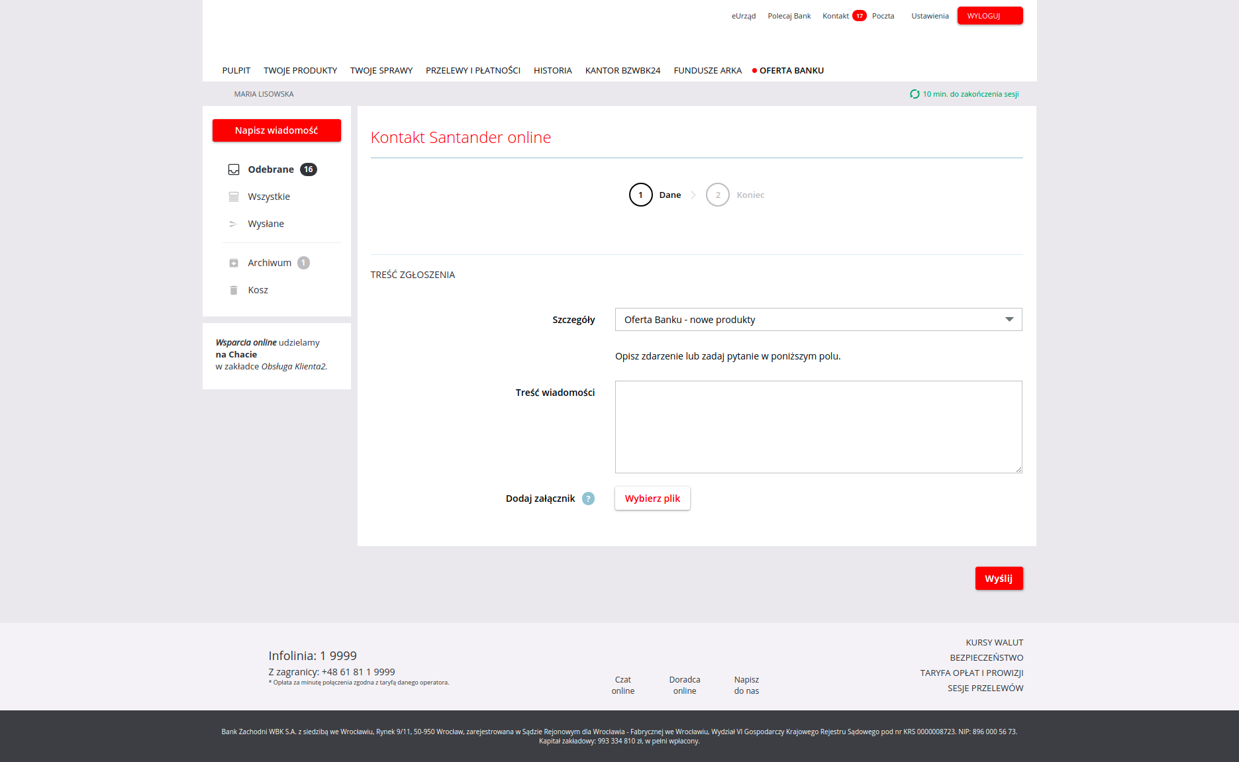The image size is (1239, 762).
Task: Open the Poczta link
Action: point(883,16)
